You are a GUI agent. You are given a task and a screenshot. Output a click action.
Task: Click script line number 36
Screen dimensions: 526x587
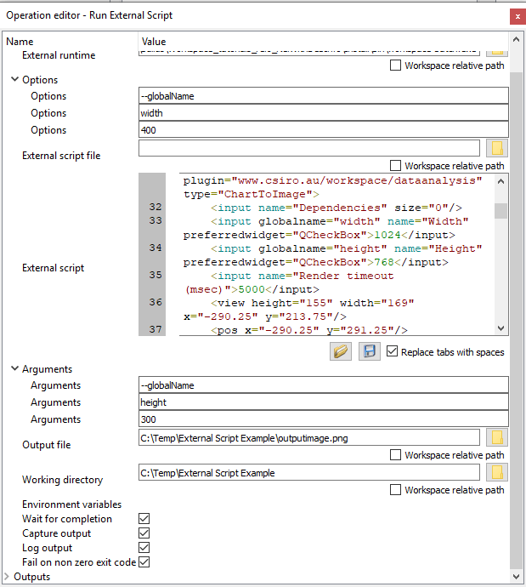(x=156, y=302)
